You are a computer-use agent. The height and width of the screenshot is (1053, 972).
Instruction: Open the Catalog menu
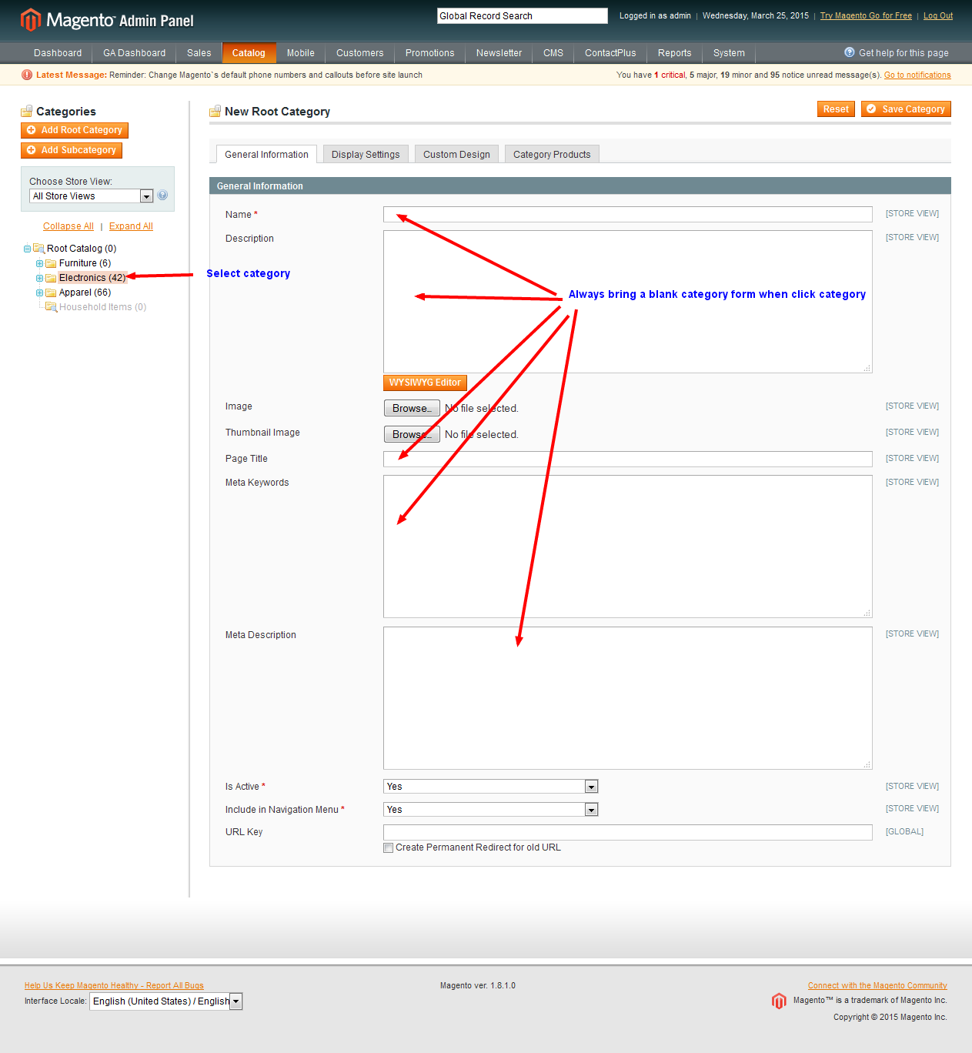[249, 53]
